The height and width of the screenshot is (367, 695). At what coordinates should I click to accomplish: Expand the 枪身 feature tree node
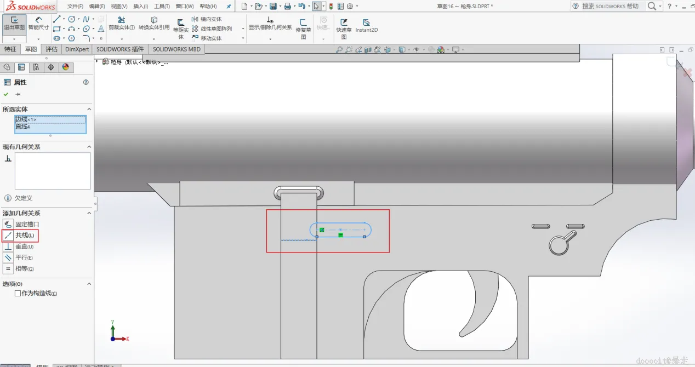97,61
